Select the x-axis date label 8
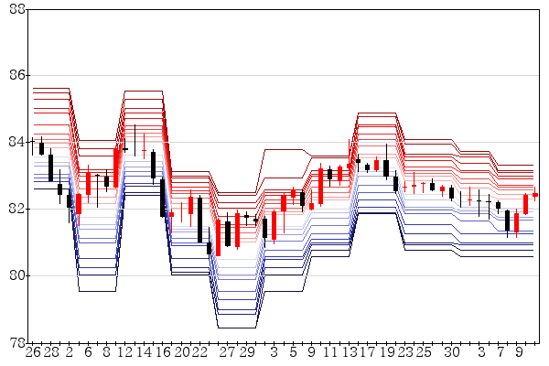The height and width of the screenshot is (366, 549). 107,351
